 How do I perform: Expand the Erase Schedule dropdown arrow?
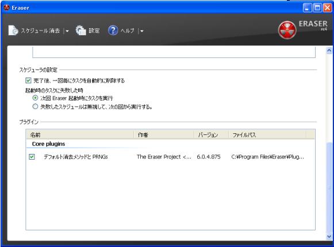67,31
